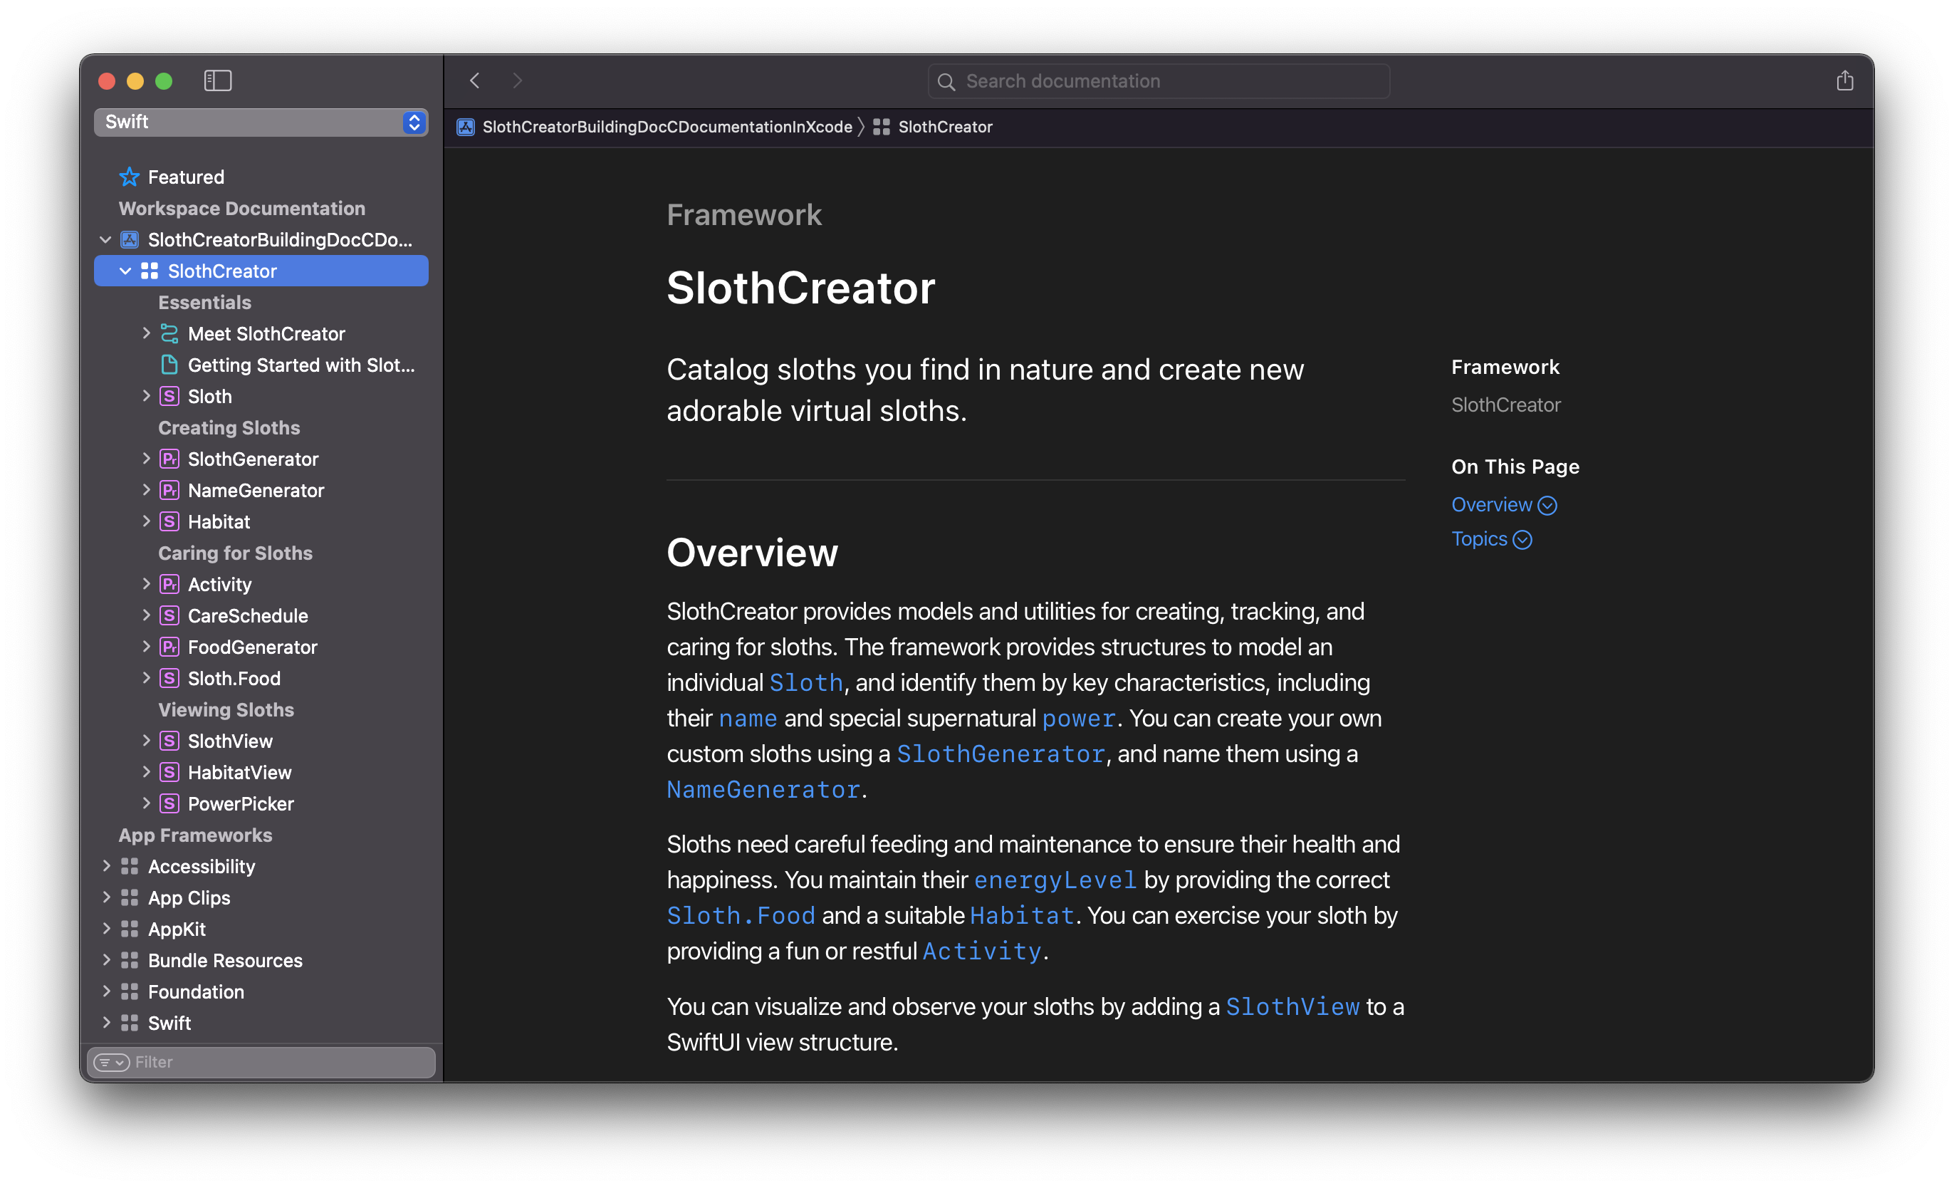Click the struct icon beside SlothView
Screen dimensions: 1954x1188
[x=169, y=741]
